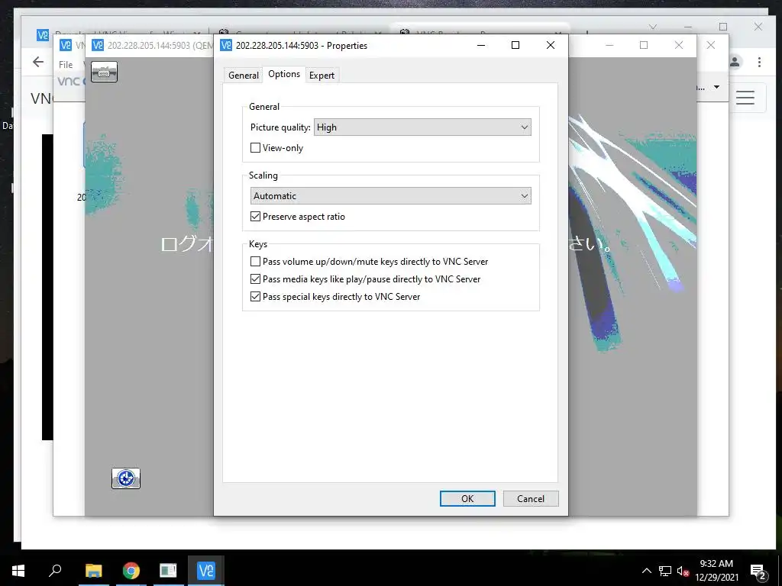
Task: Click the round wheel icon in remote desktop view
Action: click(126, 478)
